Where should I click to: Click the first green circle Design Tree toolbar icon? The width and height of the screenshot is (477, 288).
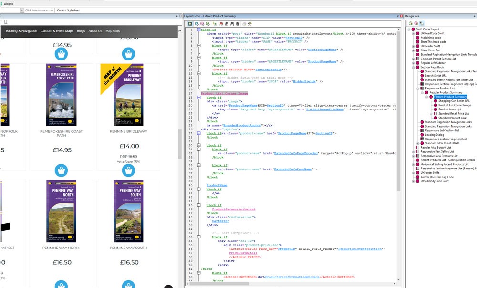410,23
